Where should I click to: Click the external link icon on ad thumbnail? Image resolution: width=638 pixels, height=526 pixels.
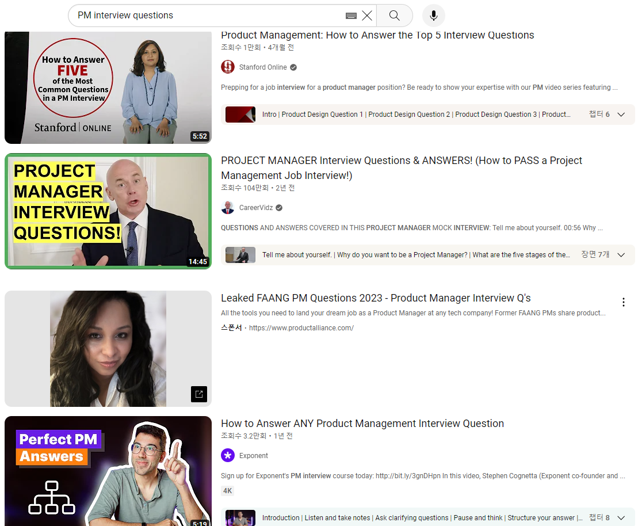[x=199, y=394]
